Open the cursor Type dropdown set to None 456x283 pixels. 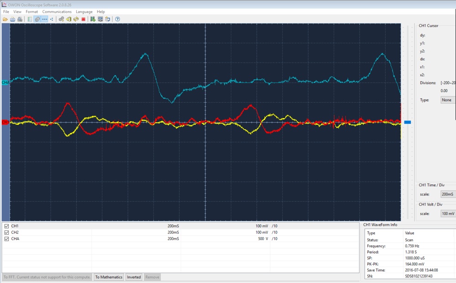coord(448,100)
